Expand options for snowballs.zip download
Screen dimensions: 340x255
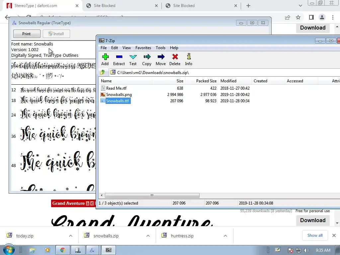tap(148, 236)
